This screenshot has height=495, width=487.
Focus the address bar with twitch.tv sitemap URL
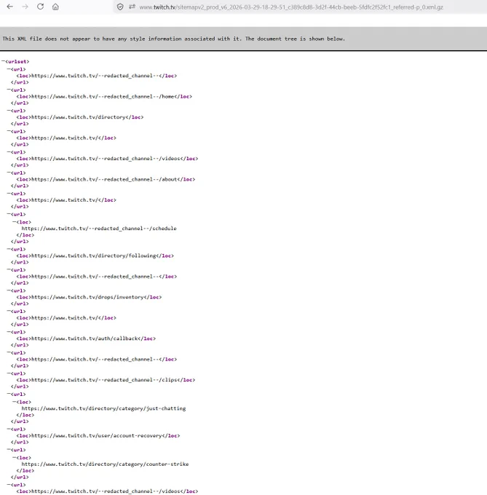coord(291,7)
